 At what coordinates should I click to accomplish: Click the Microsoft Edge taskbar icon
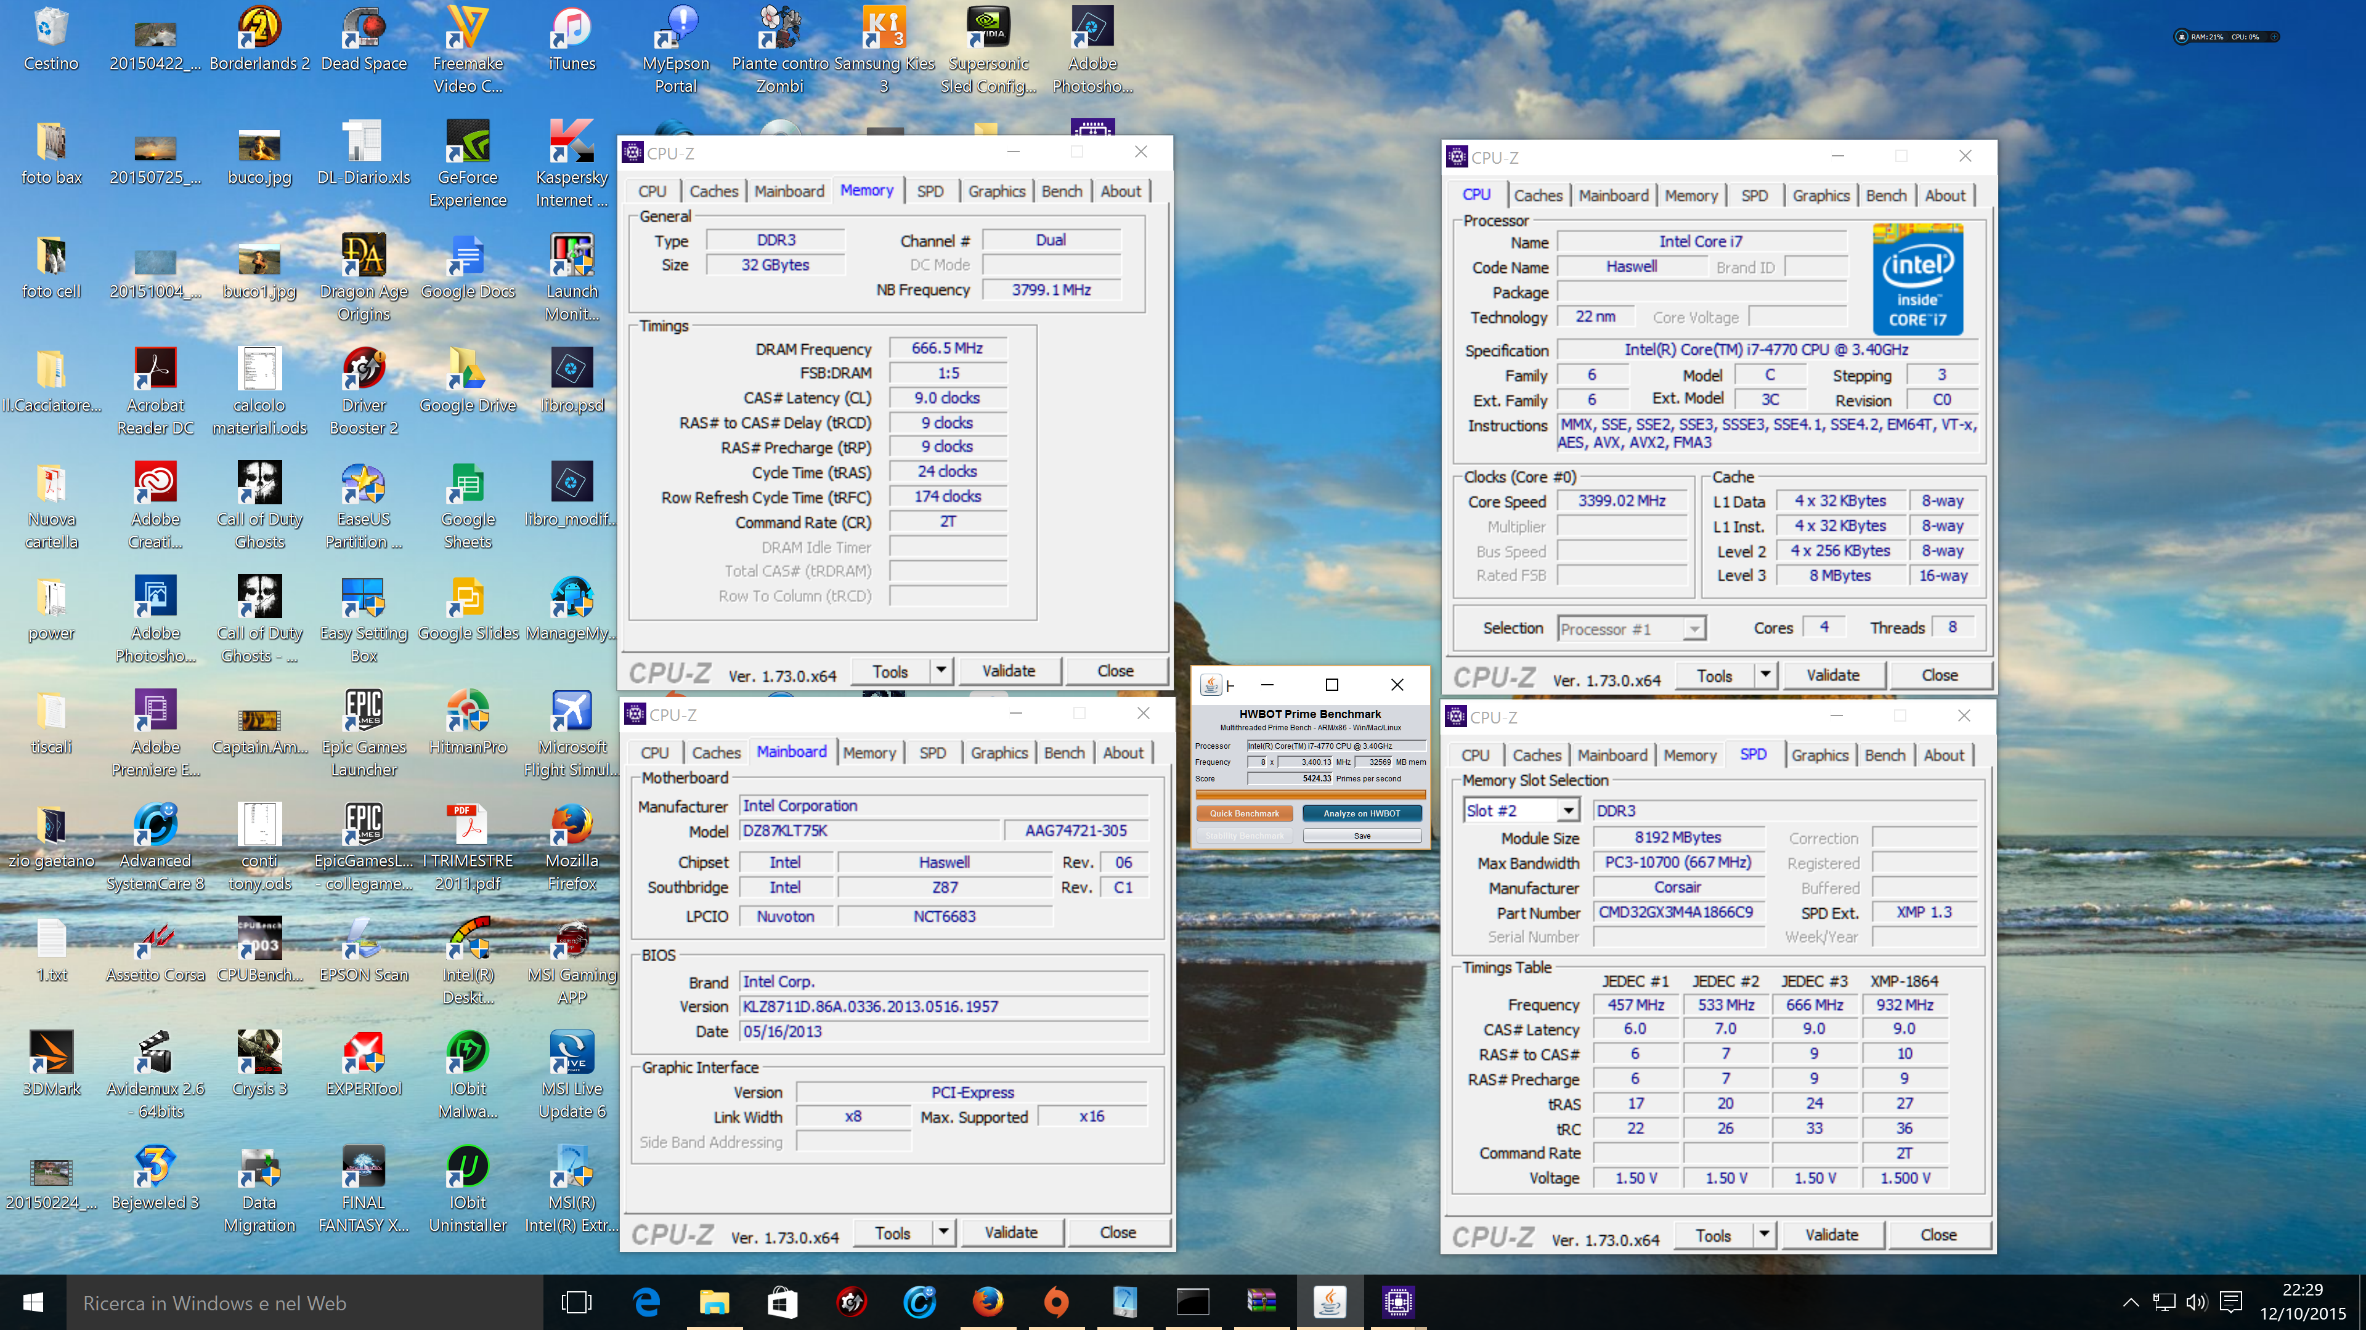tap(646, 1302)
